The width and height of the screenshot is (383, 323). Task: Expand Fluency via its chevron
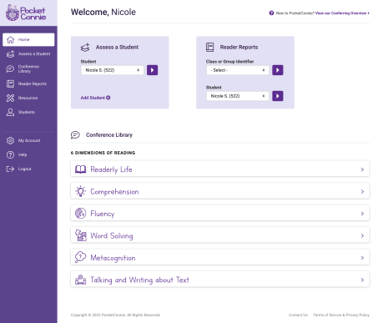(362, 214)
